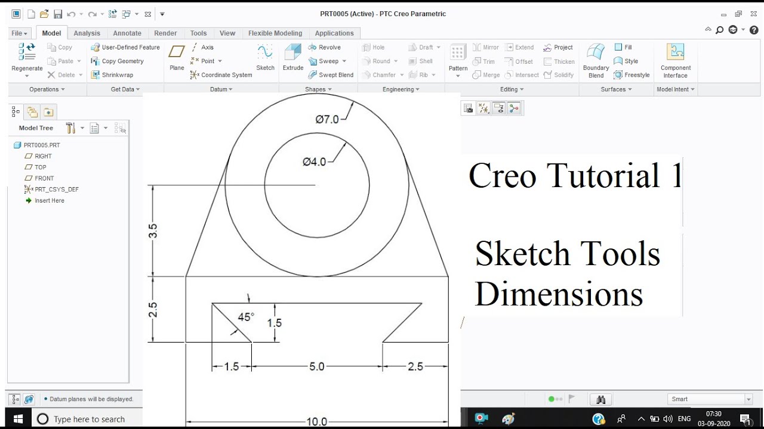764x429 pixels.
Task: Open the Windows notification center
Action: (745, 419)
